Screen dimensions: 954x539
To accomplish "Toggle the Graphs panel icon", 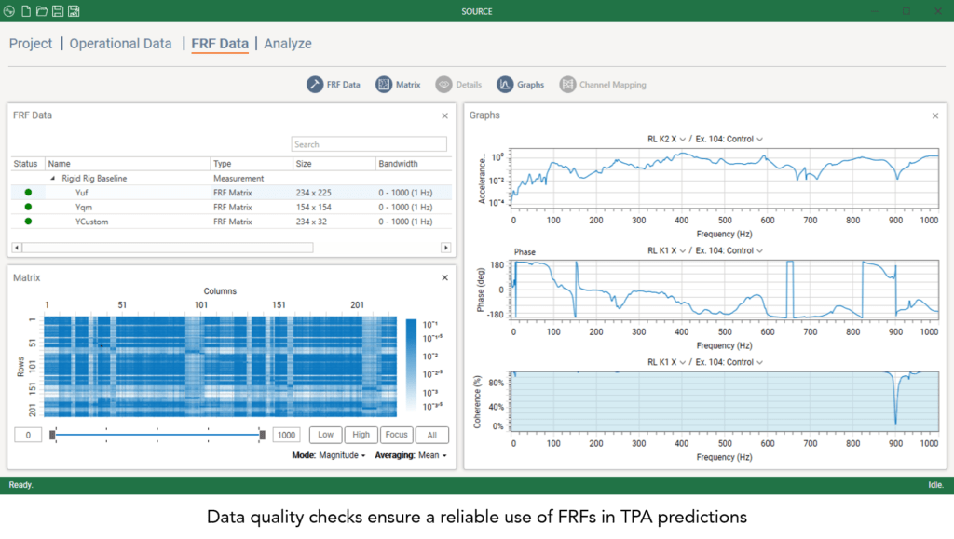I will (505, 85).
